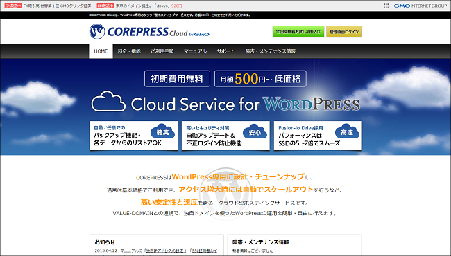Open the ご利用手順 menu item
The height and width of the screenshot is (256, 451).
[x=162, y=51]
